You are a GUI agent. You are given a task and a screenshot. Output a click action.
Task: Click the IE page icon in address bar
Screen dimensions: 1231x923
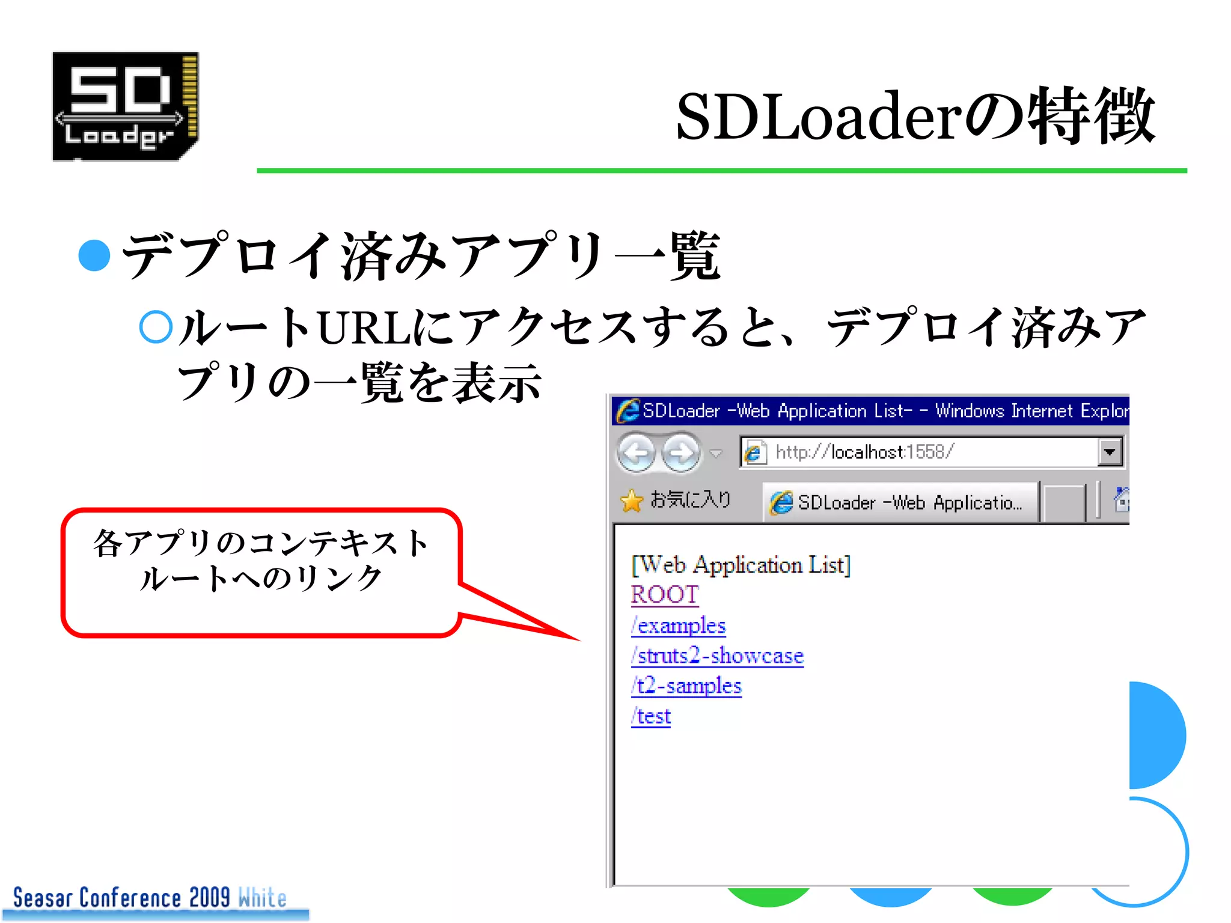pos(754,452)
